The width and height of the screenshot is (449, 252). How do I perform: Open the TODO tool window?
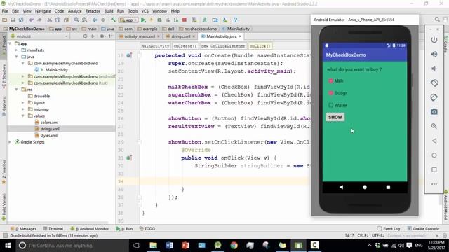[x=147, y=229]
